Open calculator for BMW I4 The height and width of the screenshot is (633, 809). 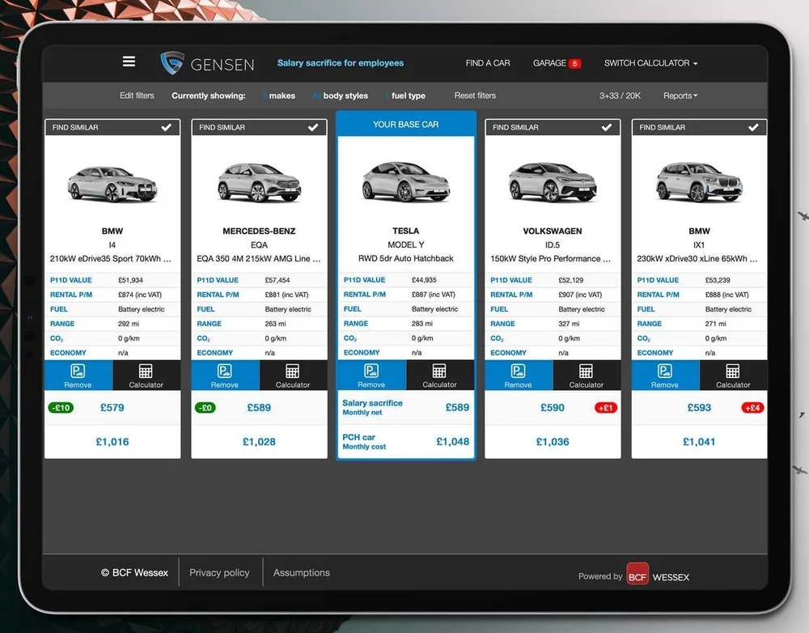coord(146,376)
